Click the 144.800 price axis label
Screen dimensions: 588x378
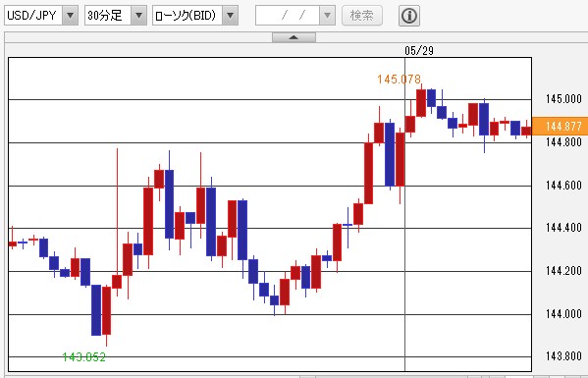point(563,142)
